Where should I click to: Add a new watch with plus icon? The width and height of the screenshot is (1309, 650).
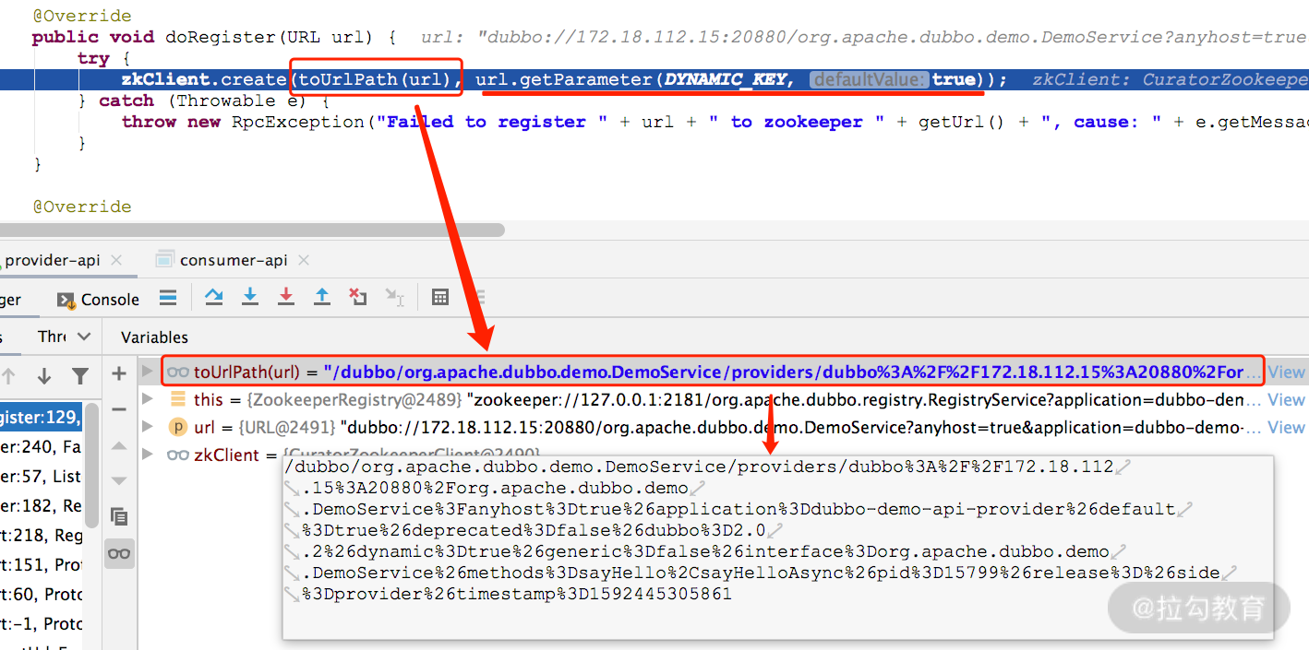coord(119,373)
